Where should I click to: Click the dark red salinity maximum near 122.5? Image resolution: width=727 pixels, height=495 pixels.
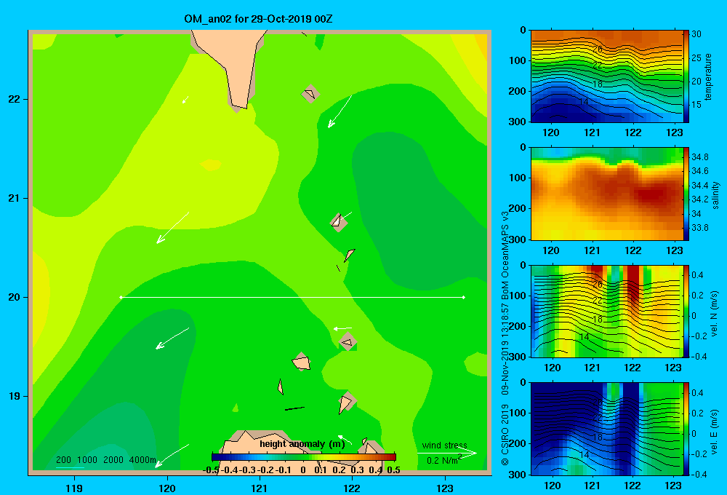(x=655, y=194)
